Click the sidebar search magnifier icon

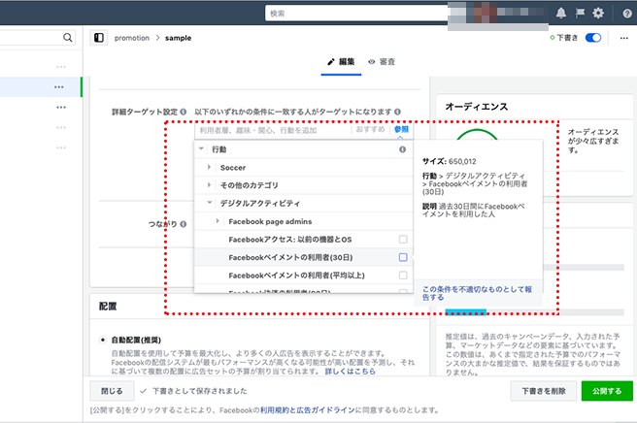coord(67,38)
